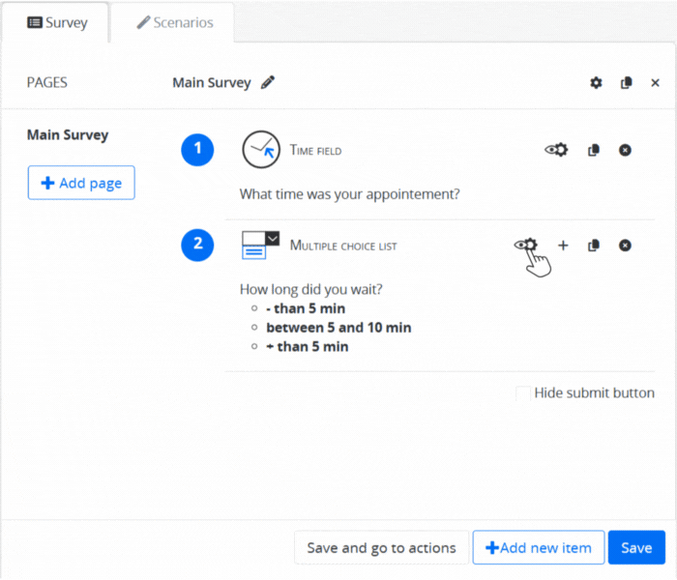Enable Hide submit button checkbox
The image size is (677, 580).
pos(523,393)
